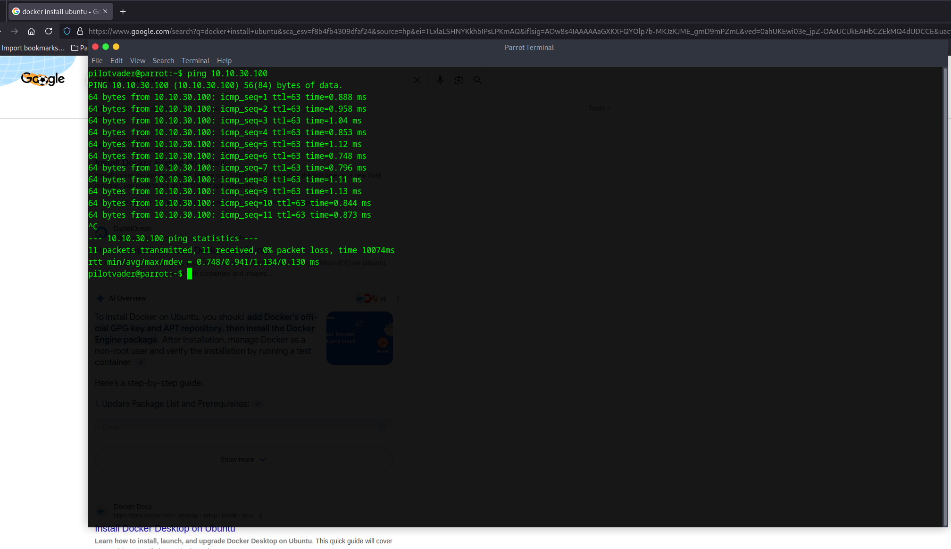Click the search magnifier icon
This screenshot has height=549, width=951.
(x=477, y=80)
